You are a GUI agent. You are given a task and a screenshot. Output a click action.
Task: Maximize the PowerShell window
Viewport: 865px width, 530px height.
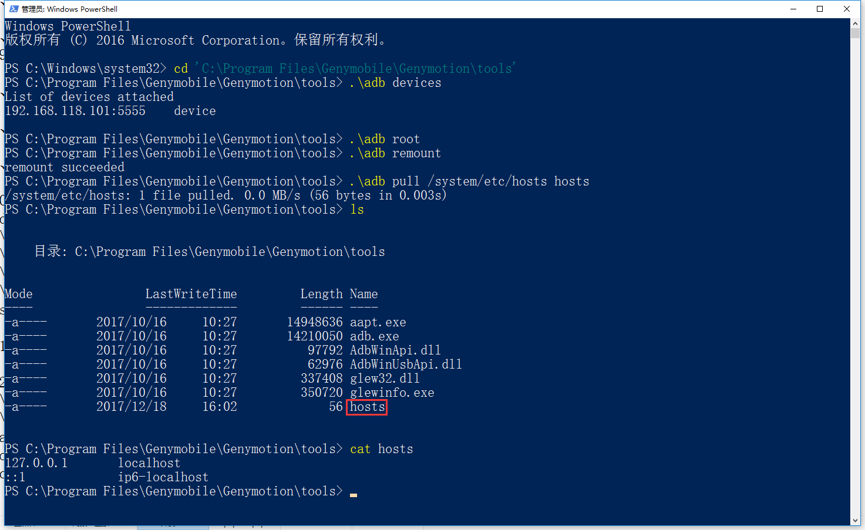(820, 9)
